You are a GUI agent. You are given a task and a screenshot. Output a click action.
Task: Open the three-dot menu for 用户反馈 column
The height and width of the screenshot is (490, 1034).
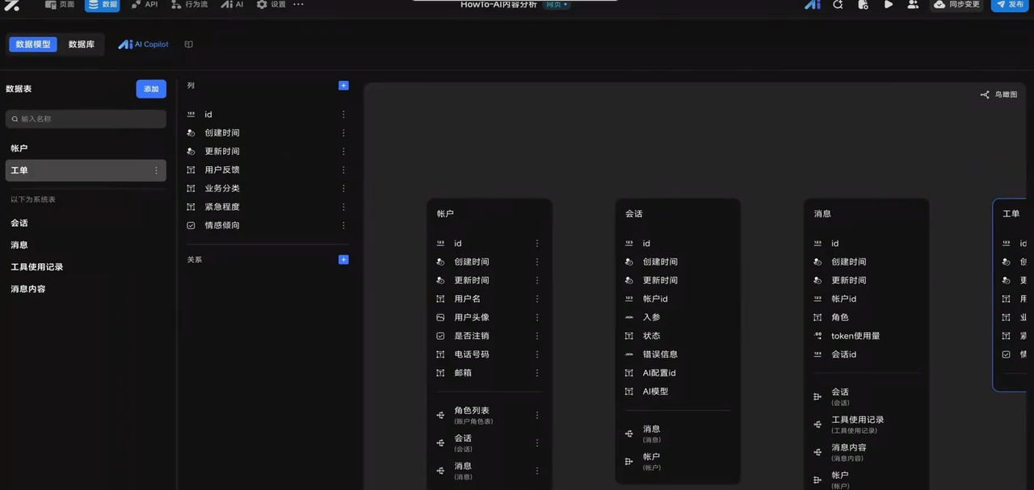pos(343,170)
